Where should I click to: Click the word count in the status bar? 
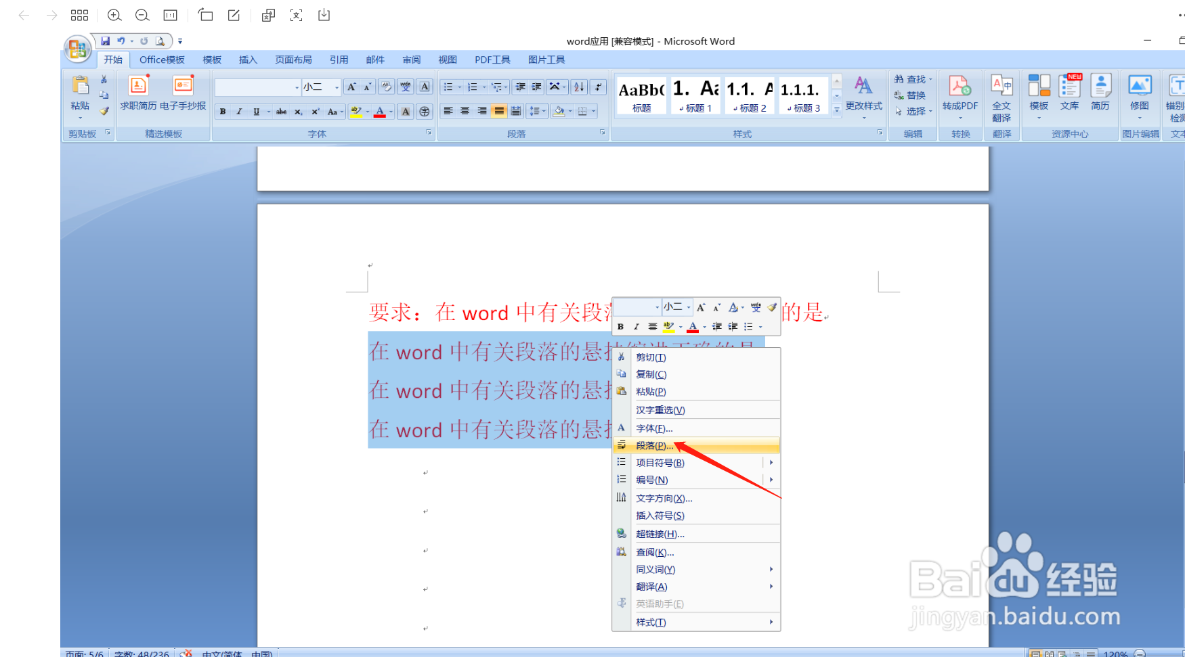click(x=142, y=653)
